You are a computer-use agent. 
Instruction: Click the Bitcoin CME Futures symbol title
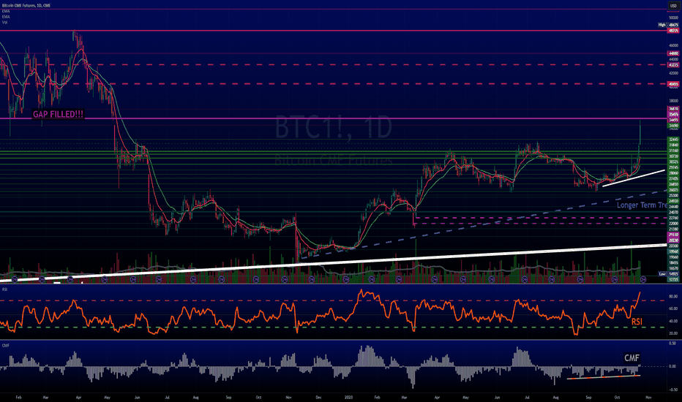coord(26,6)
